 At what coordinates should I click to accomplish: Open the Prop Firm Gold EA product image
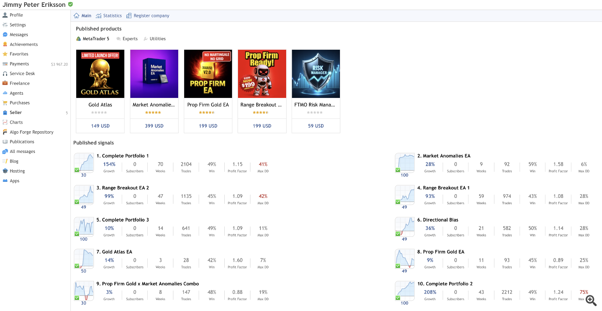pyautogui.click(x=208, y=74)
